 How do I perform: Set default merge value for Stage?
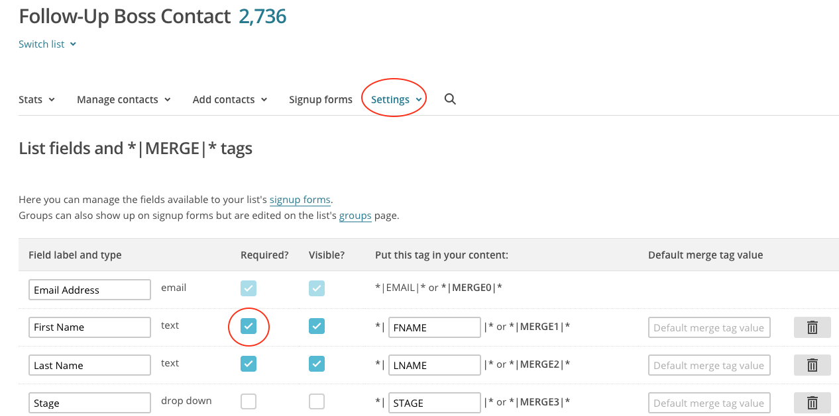(709, 403)
